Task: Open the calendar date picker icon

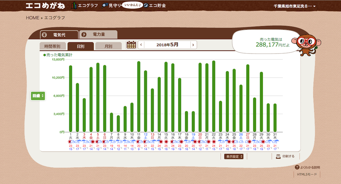Action: coord(131,45)
